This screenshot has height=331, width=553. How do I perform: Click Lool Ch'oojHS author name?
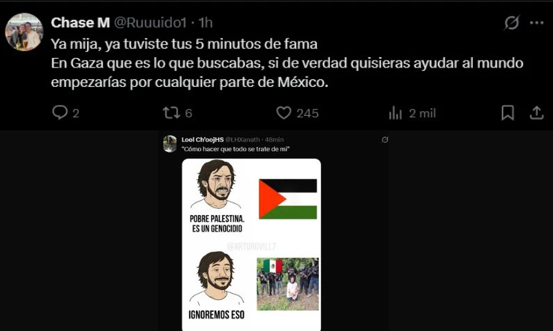click(202, 140)
